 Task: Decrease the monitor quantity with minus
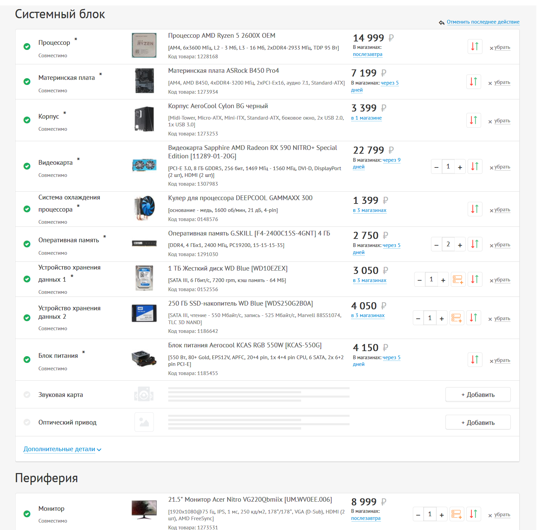pos(418,515)
